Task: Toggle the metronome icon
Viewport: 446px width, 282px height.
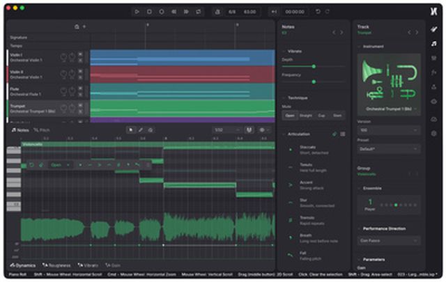Action: [217, 12]
